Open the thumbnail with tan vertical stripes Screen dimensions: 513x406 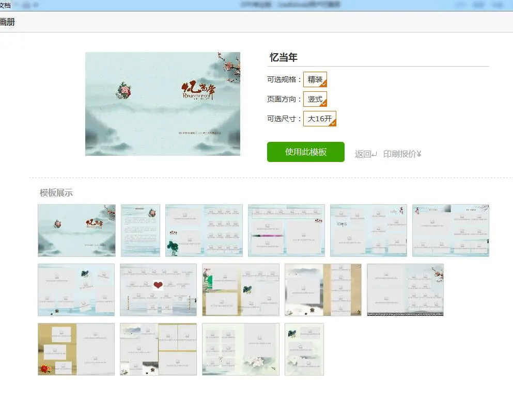coord(241,290)
